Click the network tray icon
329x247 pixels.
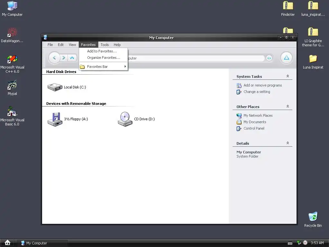[x=299, y=243]
